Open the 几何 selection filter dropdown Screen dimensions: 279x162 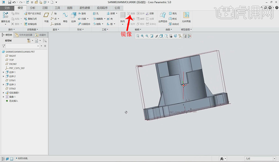pos(274,159)
